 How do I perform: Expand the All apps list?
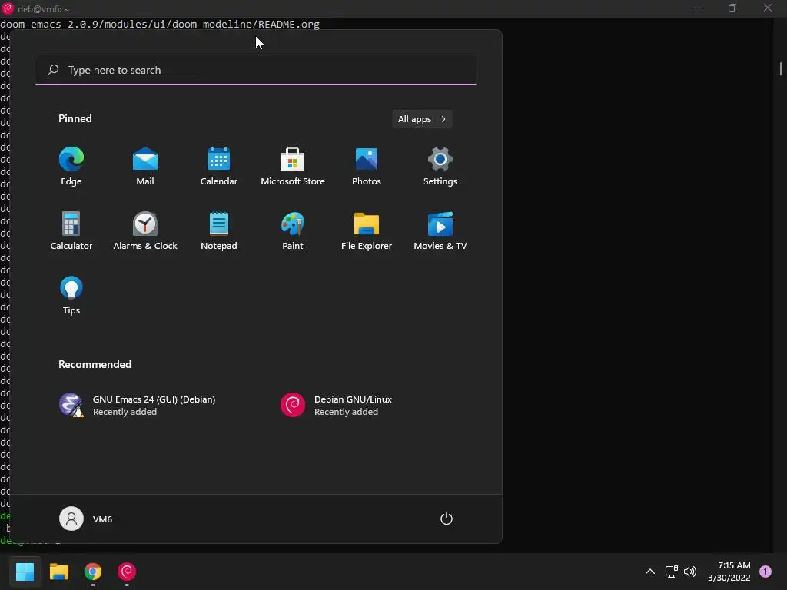click(x=422, y=119)
